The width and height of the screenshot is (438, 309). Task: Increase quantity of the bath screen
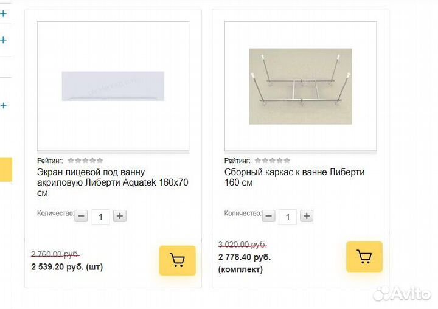(120, 216)
